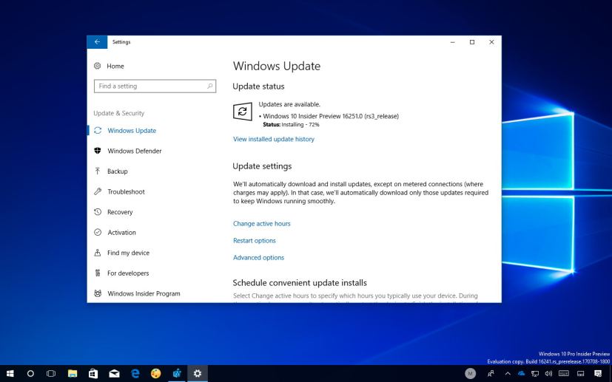Click View installed update history link
Screen dimensions: 612x382
point(274,139)
